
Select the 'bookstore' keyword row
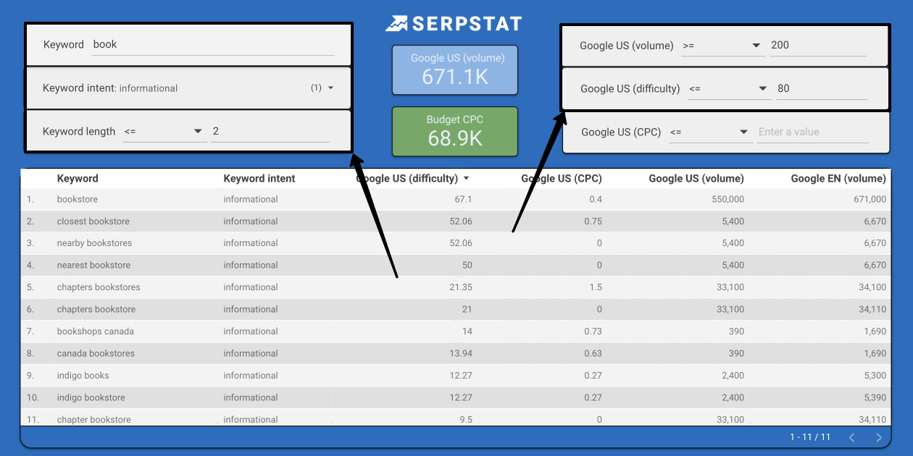(x=78, y=200)
